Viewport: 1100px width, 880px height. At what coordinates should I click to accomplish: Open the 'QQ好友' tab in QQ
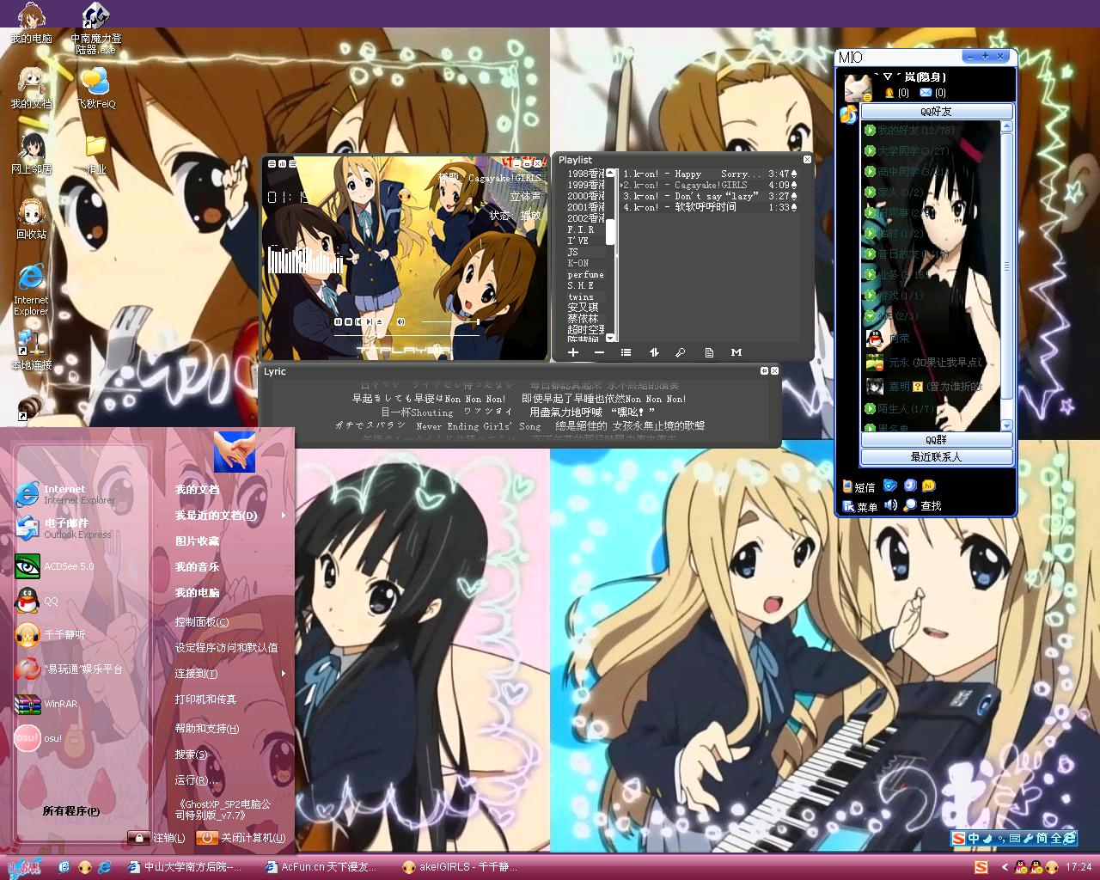[x=937, y=112]
